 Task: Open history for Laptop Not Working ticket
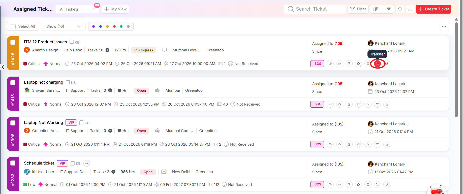[368, 144]
